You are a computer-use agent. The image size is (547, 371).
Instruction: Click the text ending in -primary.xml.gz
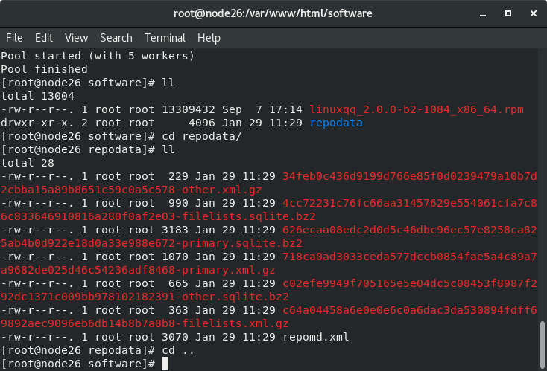point(138,270)
